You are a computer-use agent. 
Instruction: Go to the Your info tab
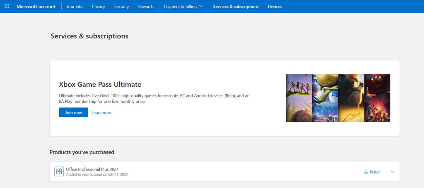tap(74, 7)
